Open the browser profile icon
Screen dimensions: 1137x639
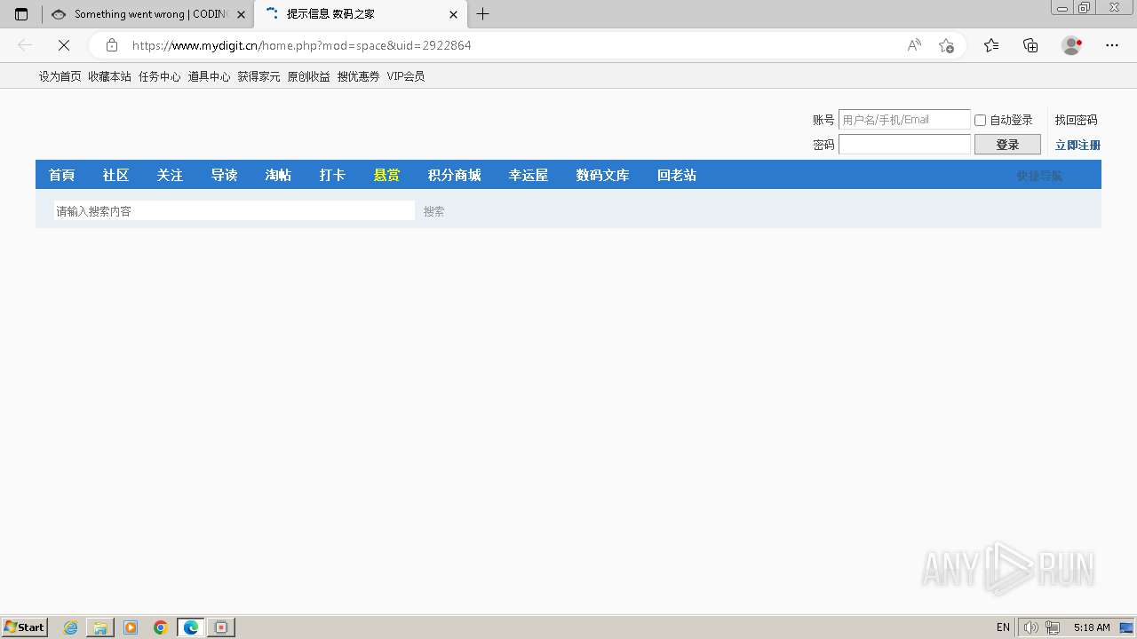1071,45
